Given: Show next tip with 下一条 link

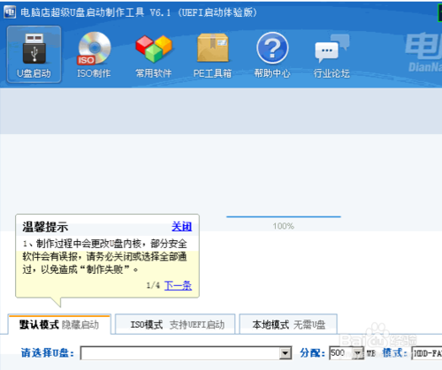Looking at the screenshot, I should tap(178, 285).
